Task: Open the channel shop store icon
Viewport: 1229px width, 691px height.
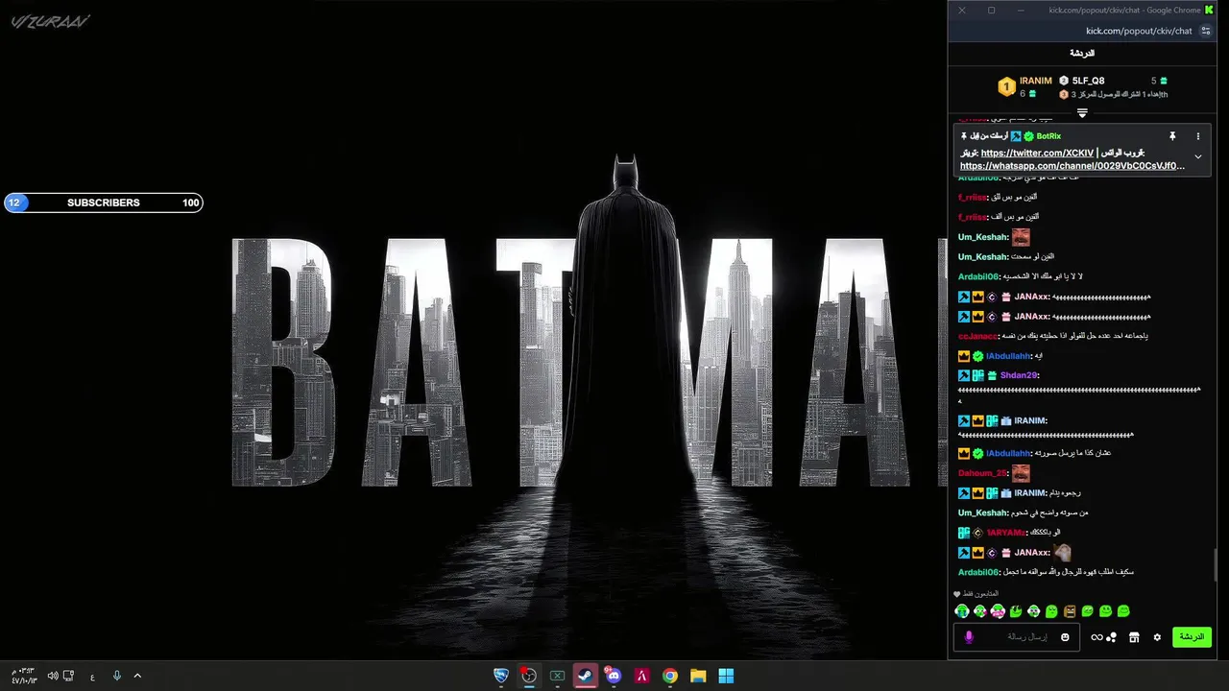Action: 1134,637
